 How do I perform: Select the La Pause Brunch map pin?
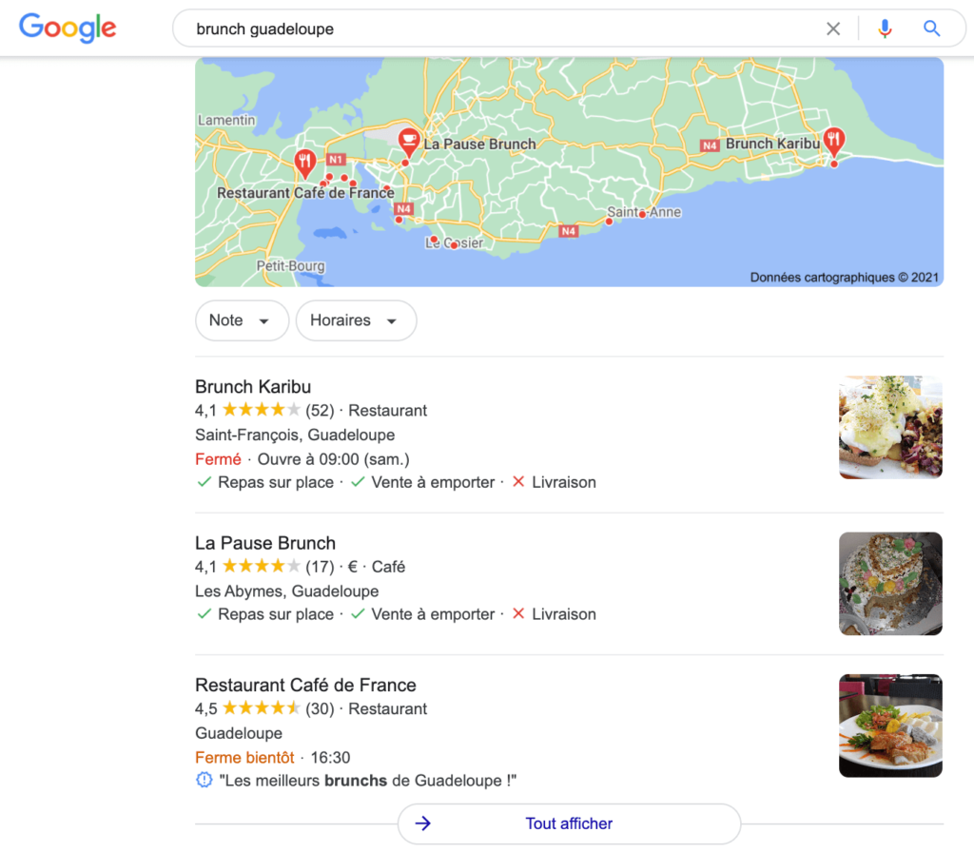coord(409,142)
